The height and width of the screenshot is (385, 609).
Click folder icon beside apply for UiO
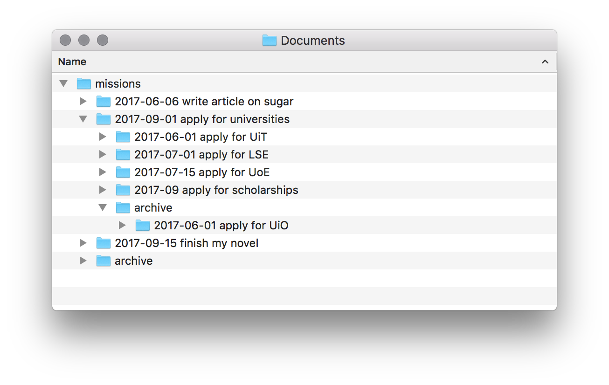142,226
